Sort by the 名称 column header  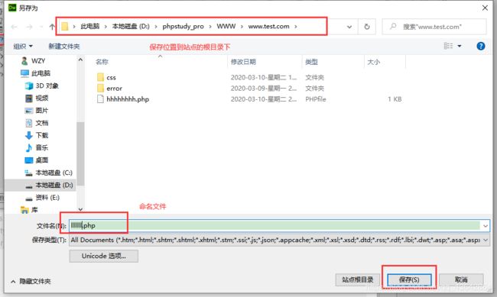(102, 62)
